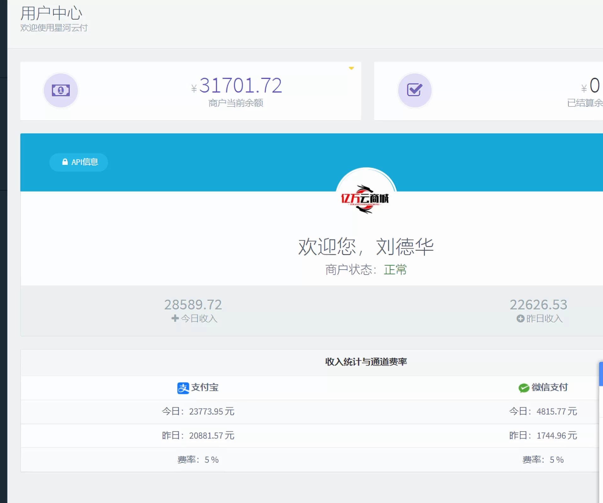603x503 pixels.
Task: Click the banknote icon on the balance card
Action: (x=61, y=91)
